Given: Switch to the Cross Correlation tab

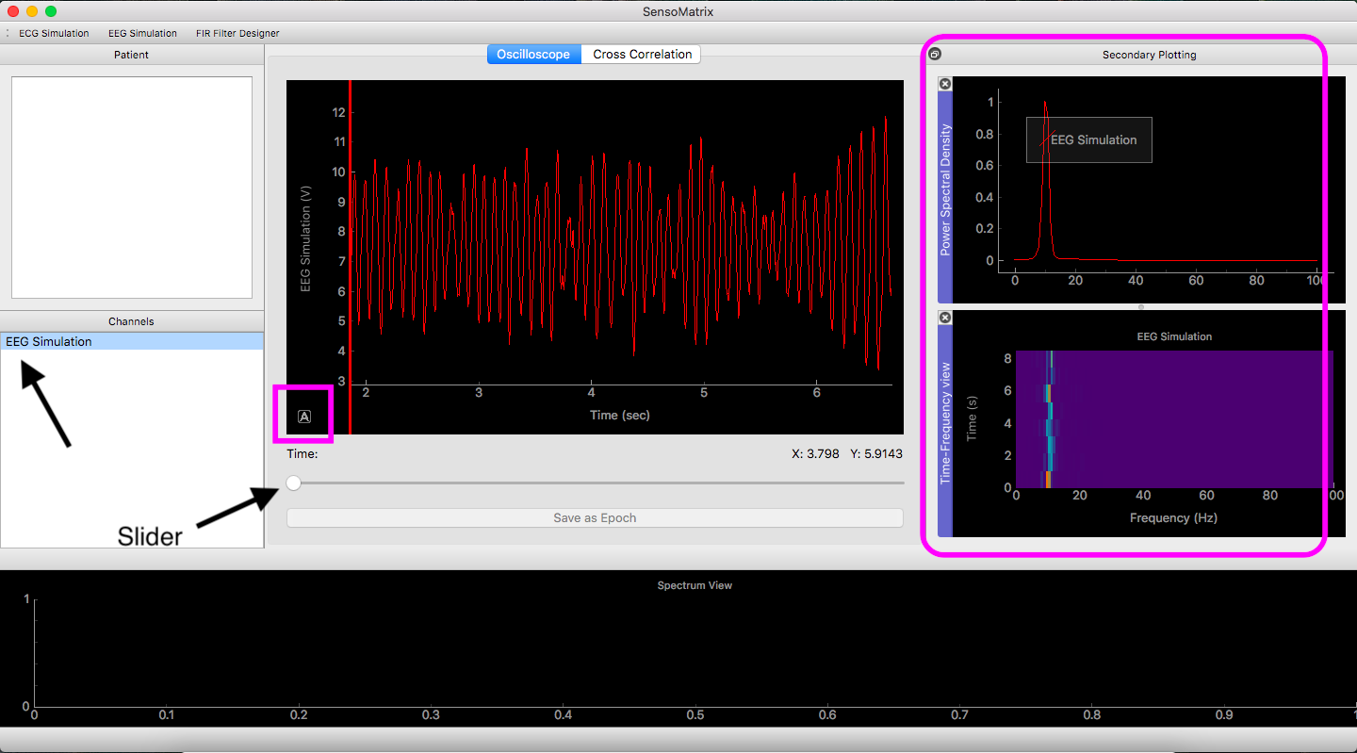Looking at the screenshot, I should pos(643,55).
